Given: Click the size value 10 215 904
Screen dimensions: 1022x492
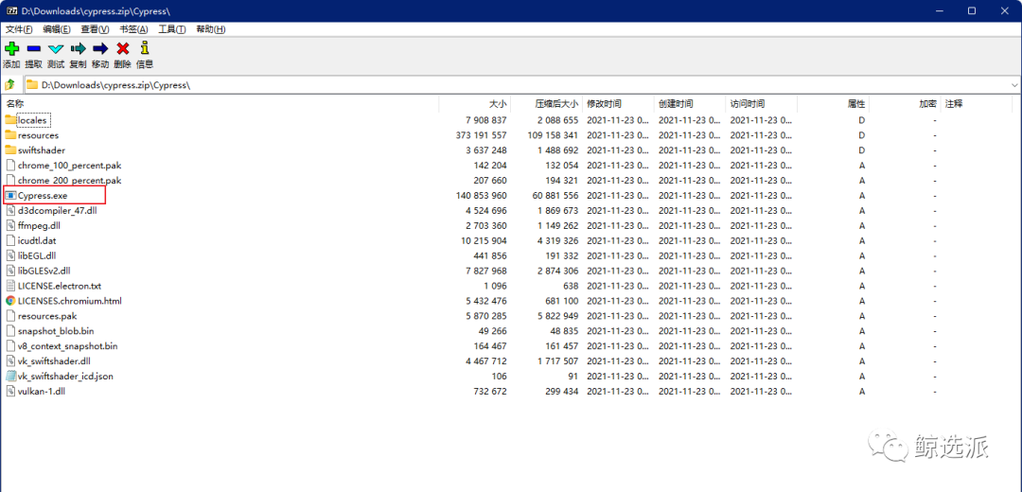Looking at the screenshot, I should [485, 240].
